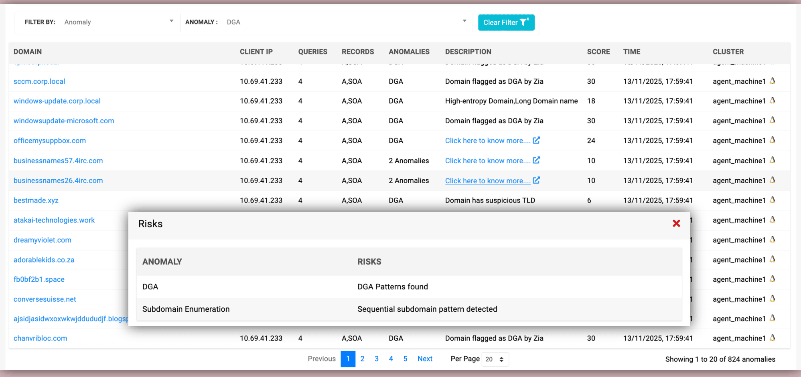The image size is (801, 377).
Task: Click external link icon in officemysuppbox.com row
Action: (x=536, y=140)
